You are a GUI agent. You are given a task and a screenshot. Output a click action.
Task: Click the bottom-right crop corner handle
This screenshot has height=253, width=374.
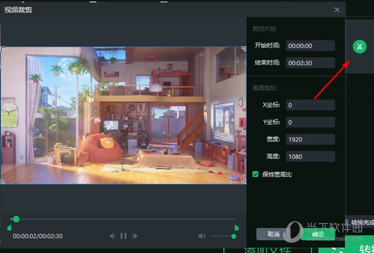tap(244, 181)
